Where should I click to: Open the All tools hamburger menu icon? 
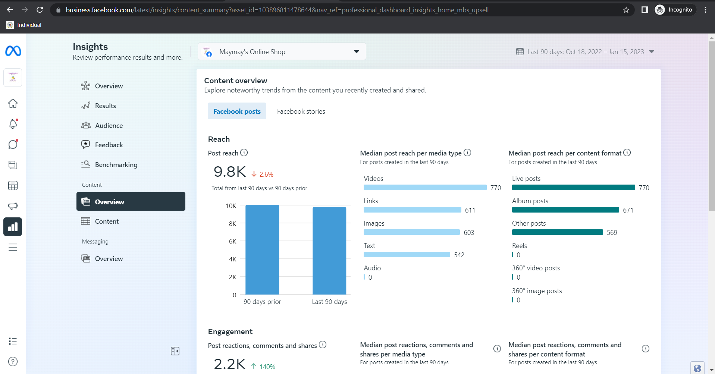pos(13,247)
